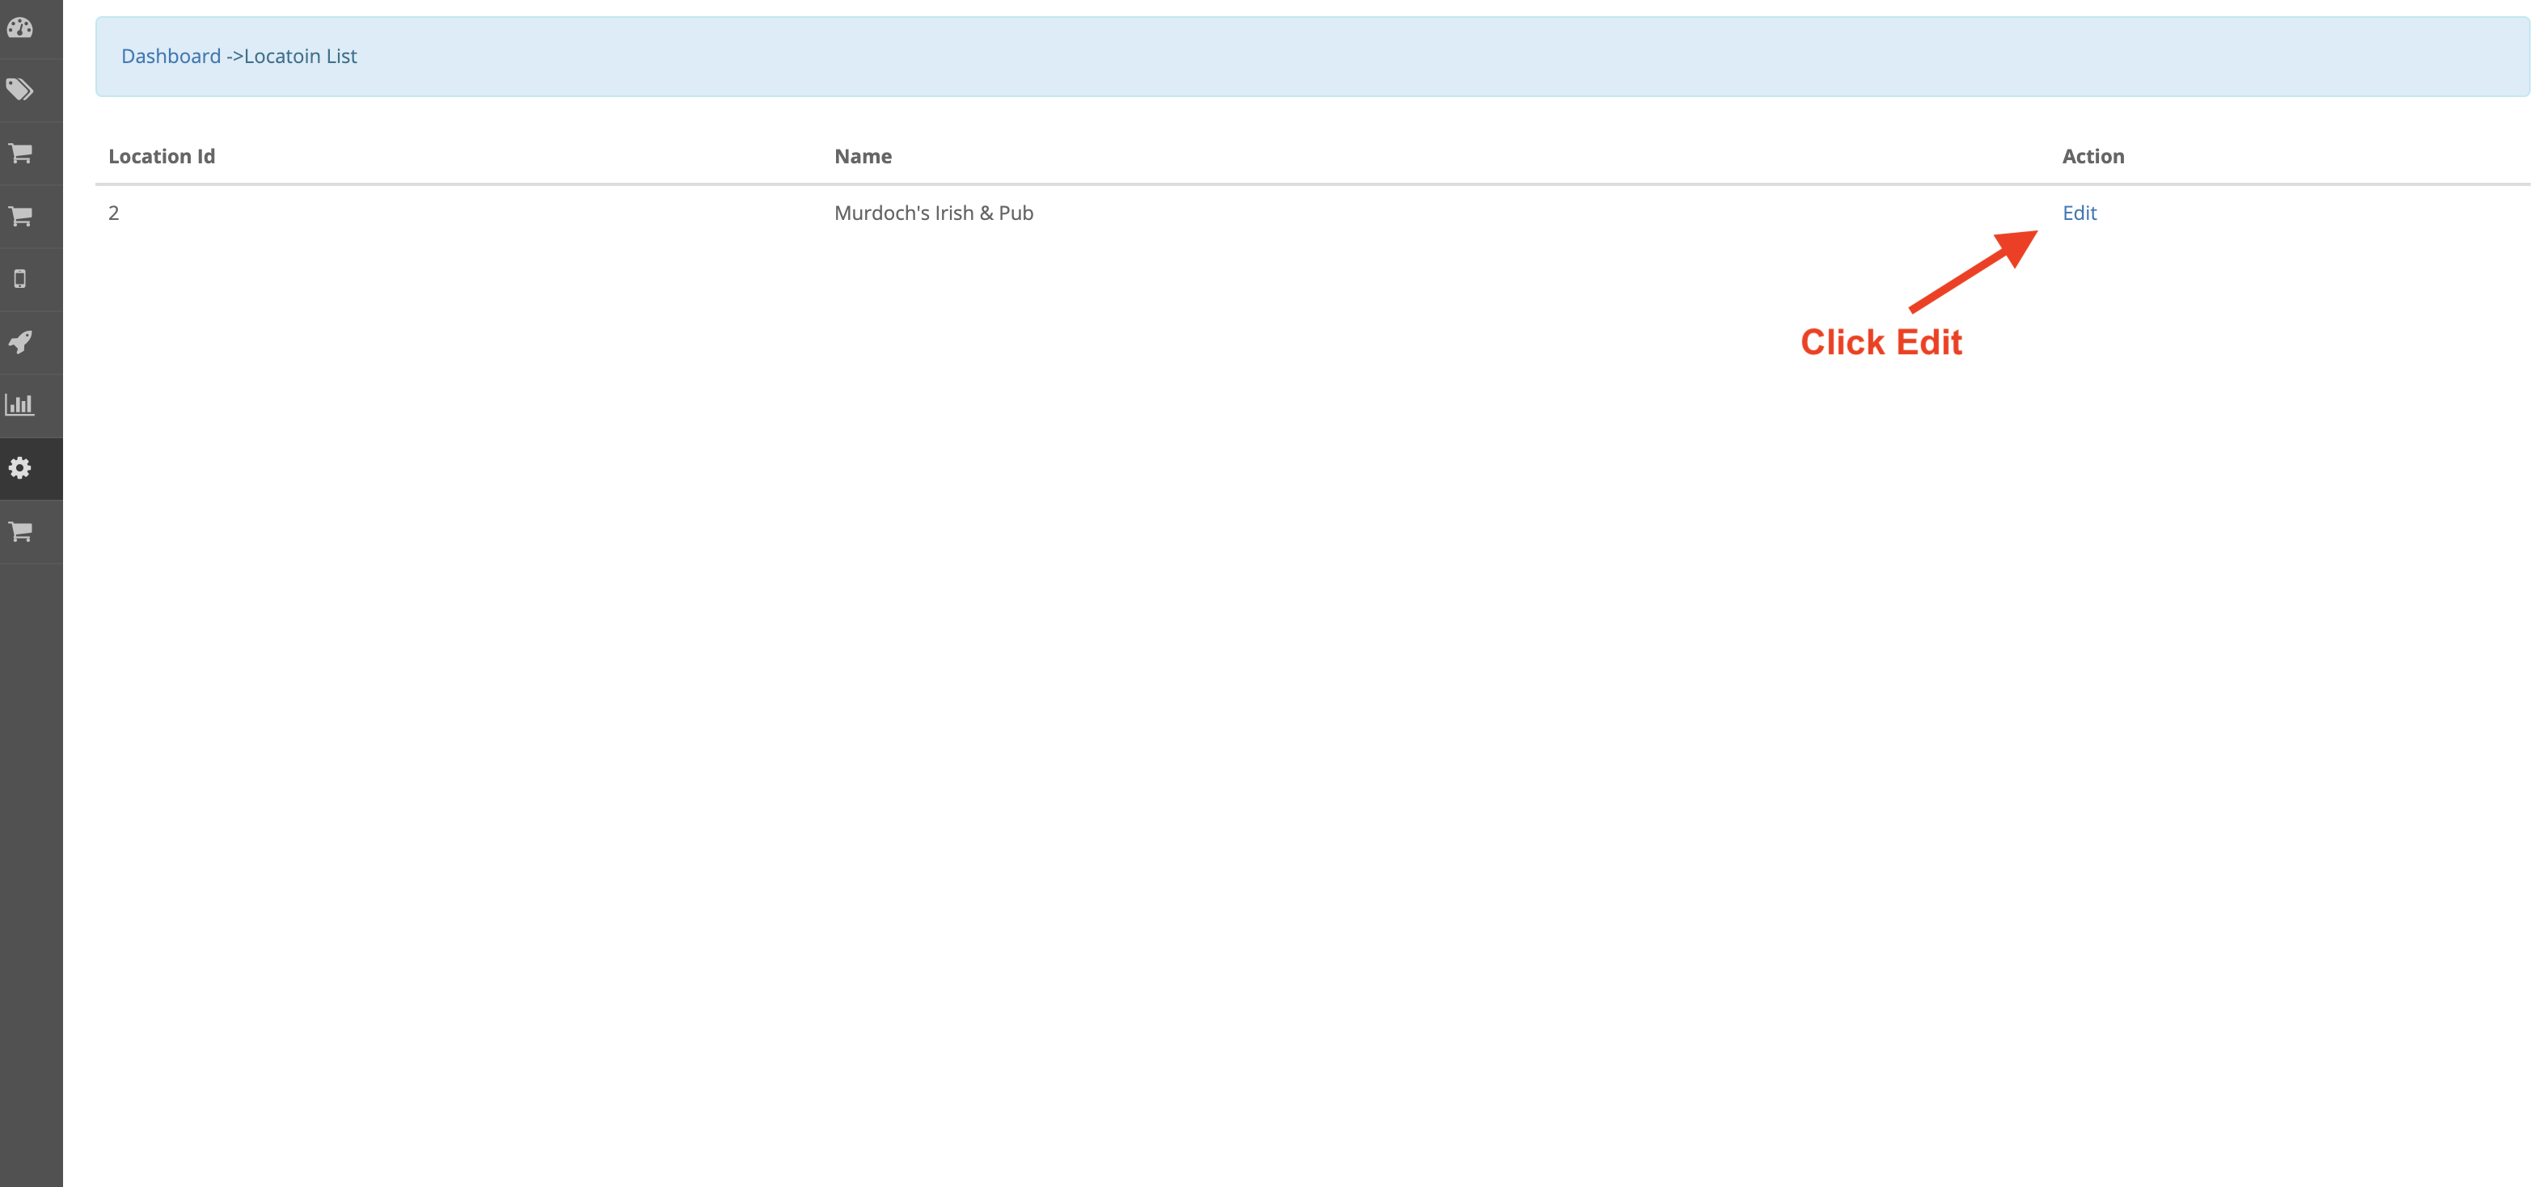Viewport: 2542px width, 1187px height.
Task: Open the dashboard gauge icon in sidebar
Action: click(19, 27)
